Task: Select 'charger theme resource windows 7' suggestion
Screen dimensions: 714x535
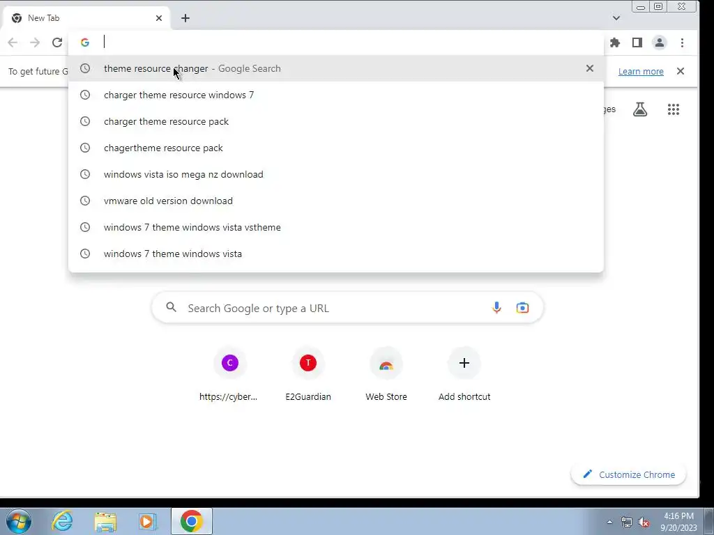Action: coord(336,95)
